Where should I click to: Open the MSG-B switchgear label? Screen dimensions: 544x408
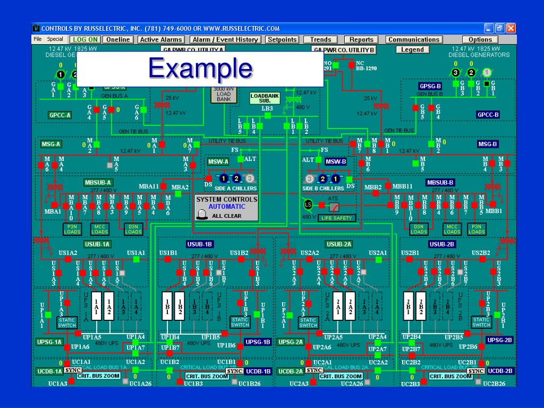pos(488,144)
